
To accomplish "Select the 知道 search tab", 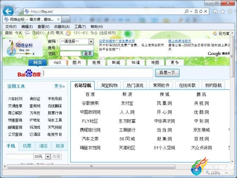I will [136, 63].
